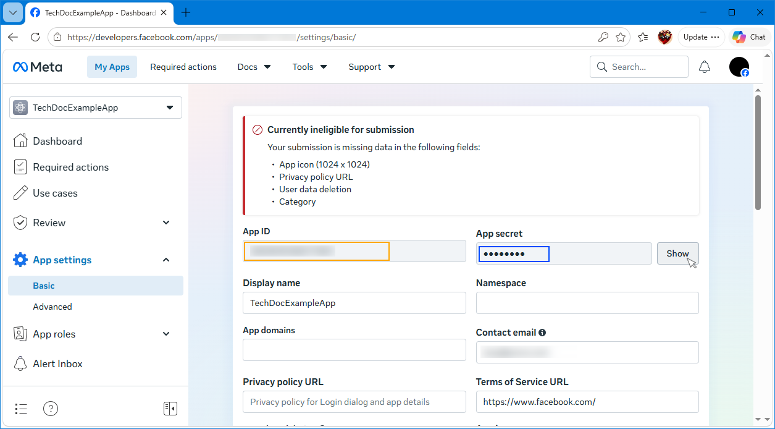Expand the Docs menu
Viewport: 775px width, 429px height.
click(x=254, y=67)
